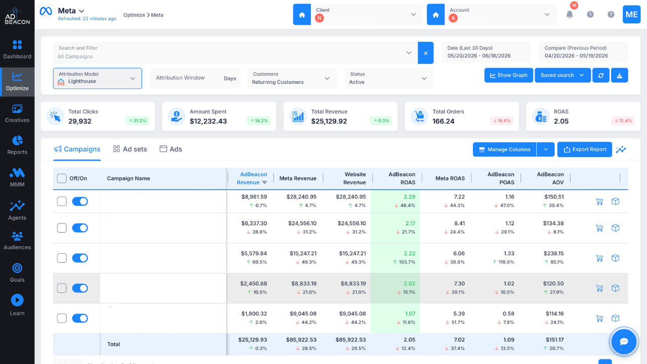
Task: Click the cart icon in the $8,961.59 row
Action: pyautogui.click(x=599, y=201)
